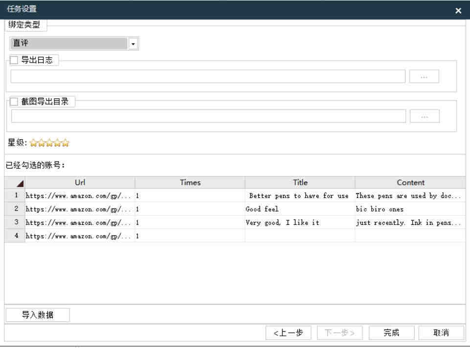
Task: Select content 'These pens are used by doc...'
Action: click(410, 196)
